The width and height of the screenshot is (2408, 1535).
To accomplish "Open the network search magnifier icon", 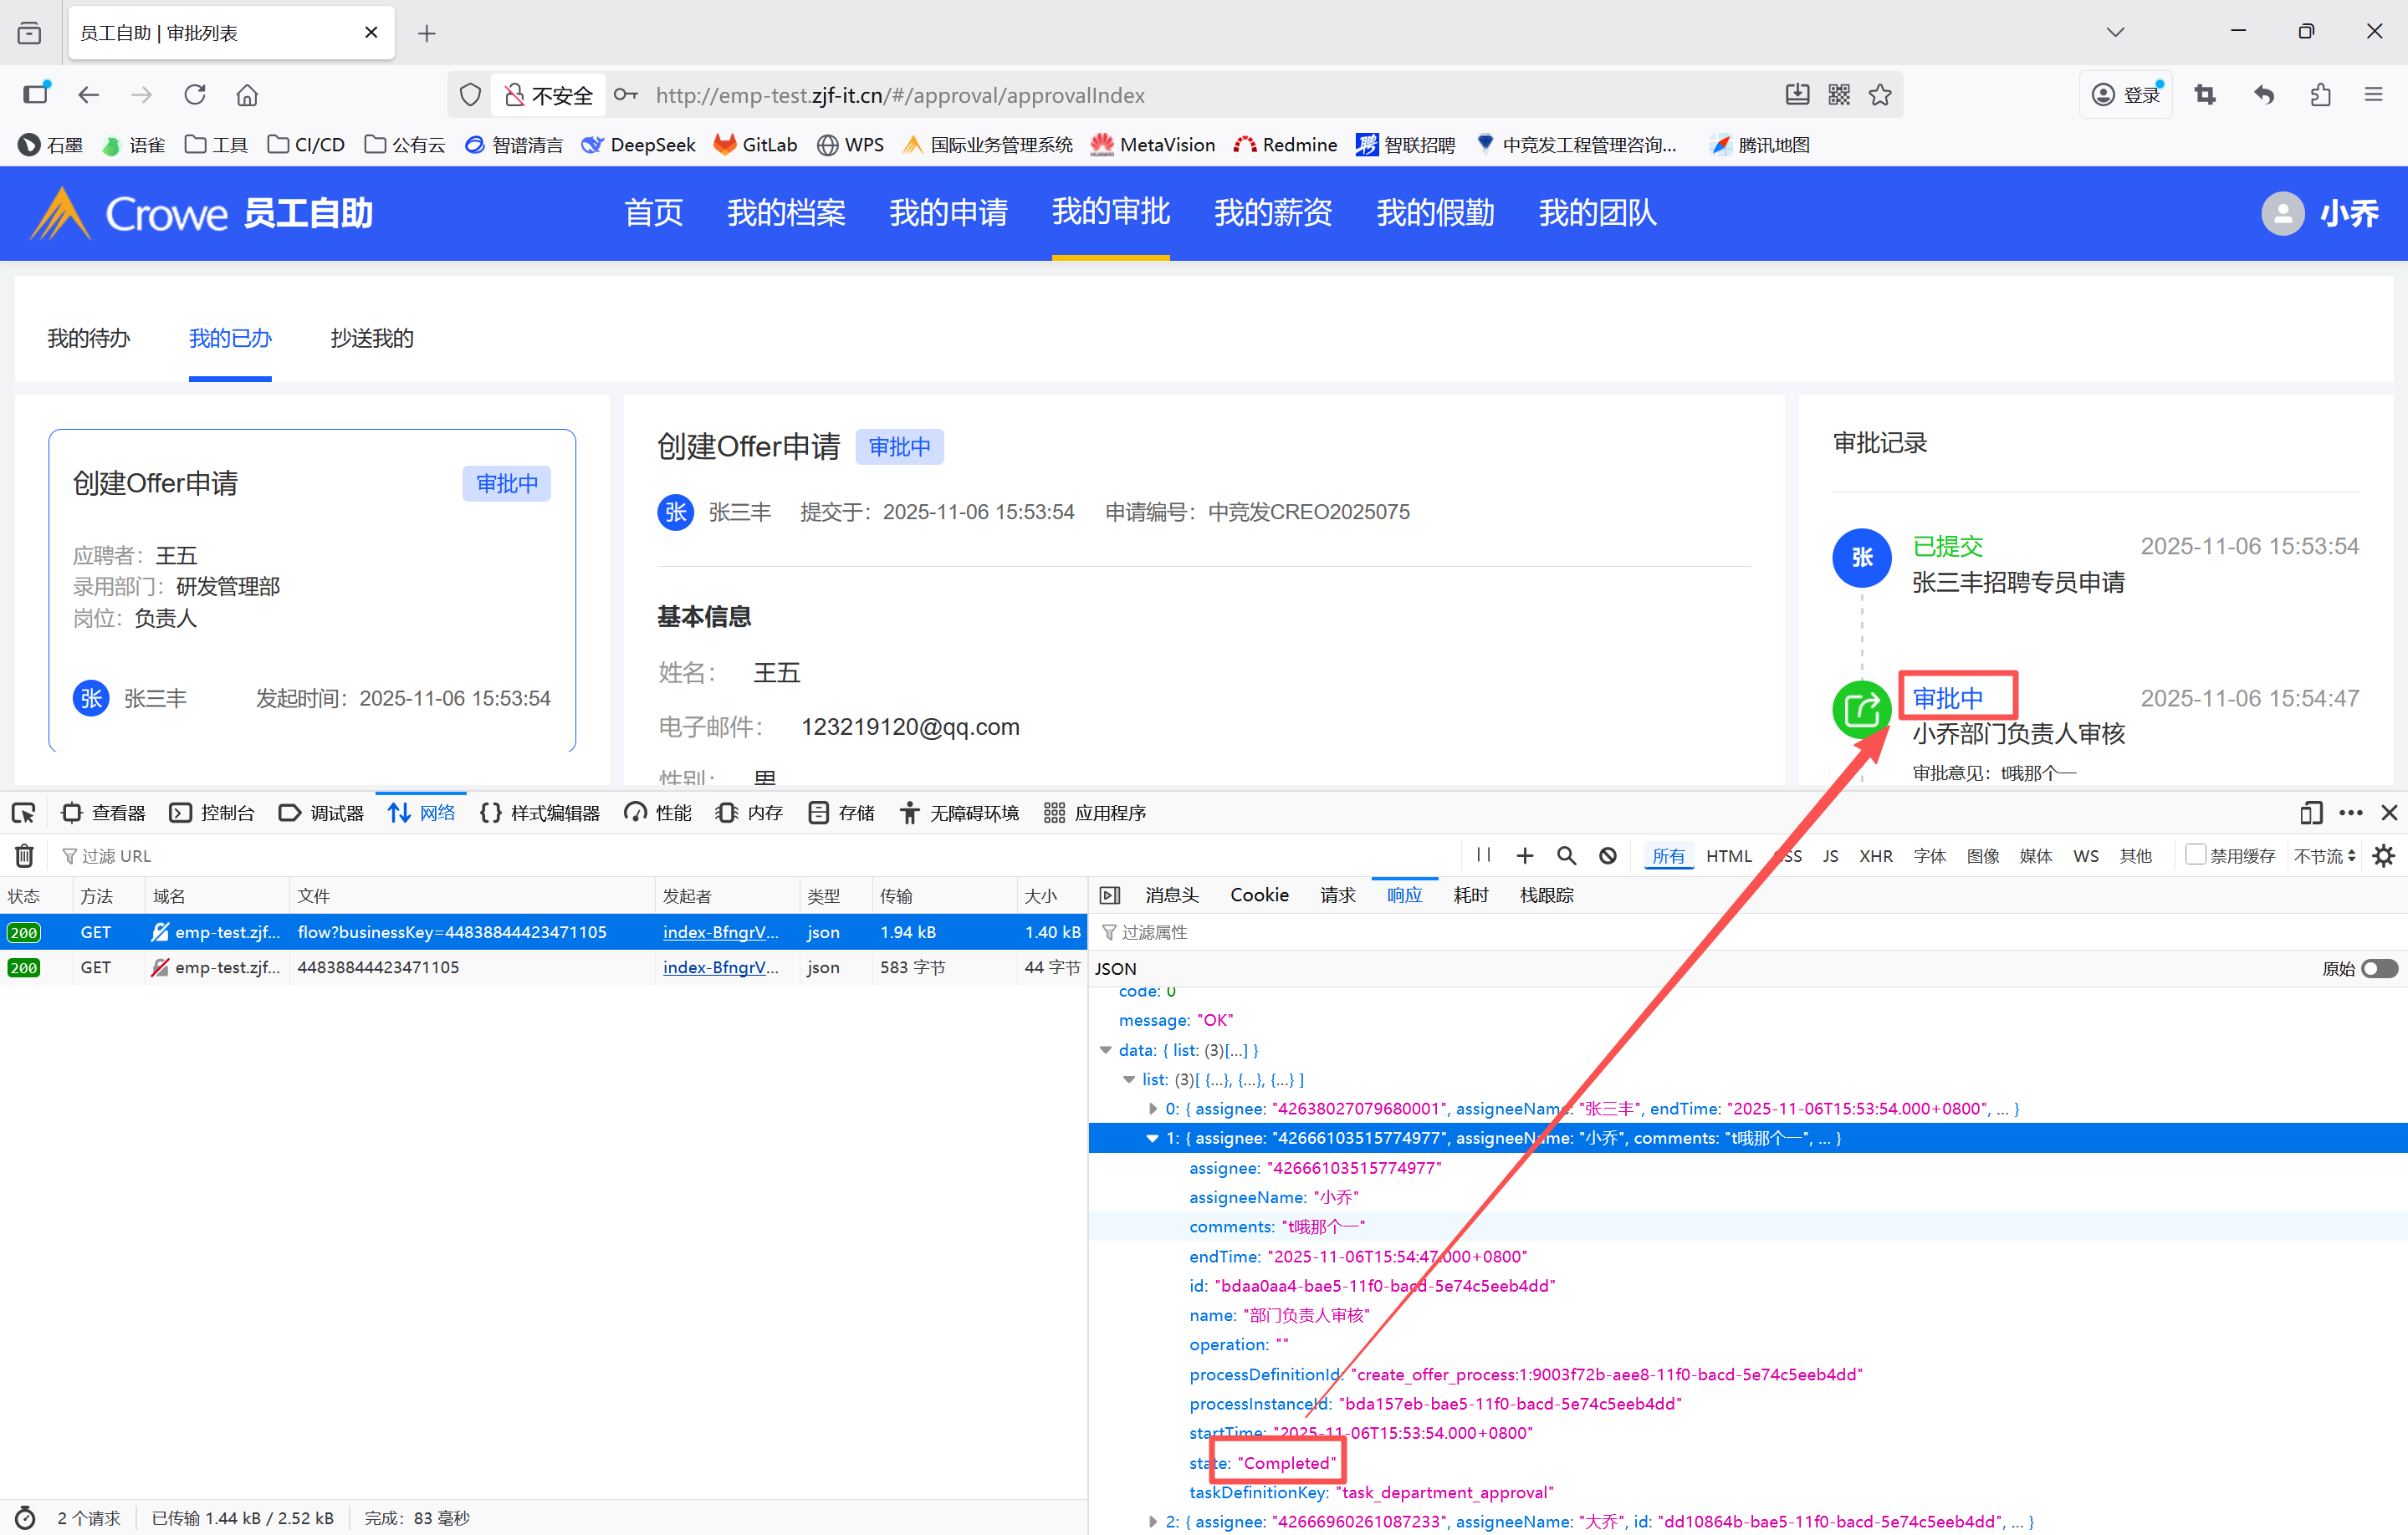I will (x=1566, y=855).
